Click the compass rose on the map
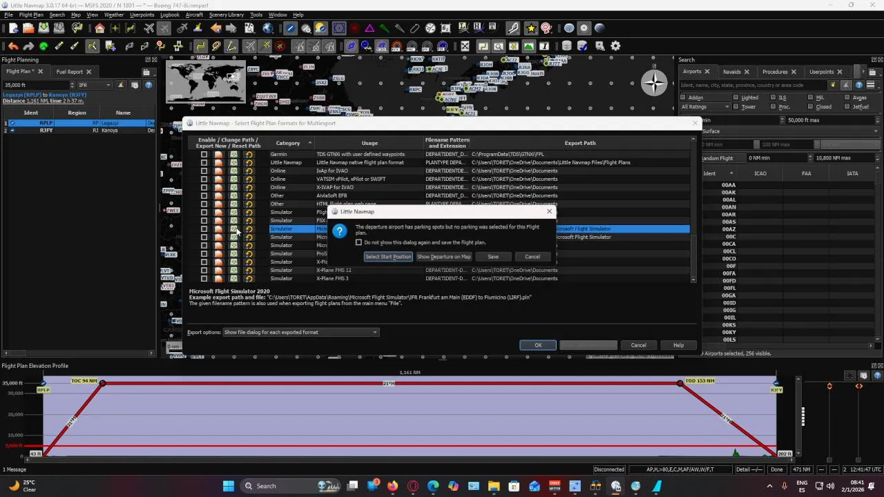Image resolution: width=884 pixels, height=497 pixels. [x=653, y=83]
